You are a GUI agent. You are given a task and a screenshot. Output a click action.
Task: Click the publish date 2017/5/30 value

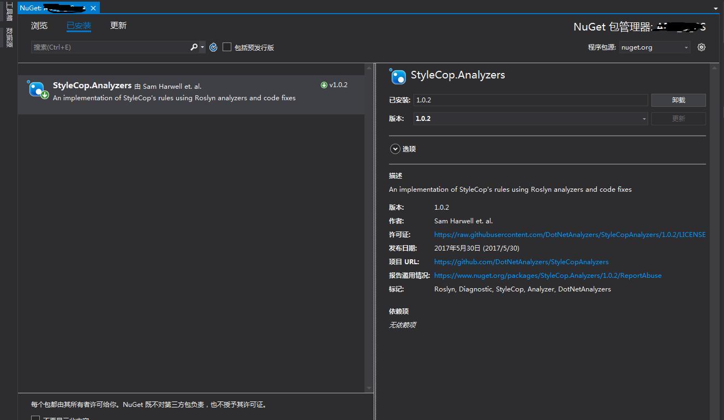click(x=477, y=248)
